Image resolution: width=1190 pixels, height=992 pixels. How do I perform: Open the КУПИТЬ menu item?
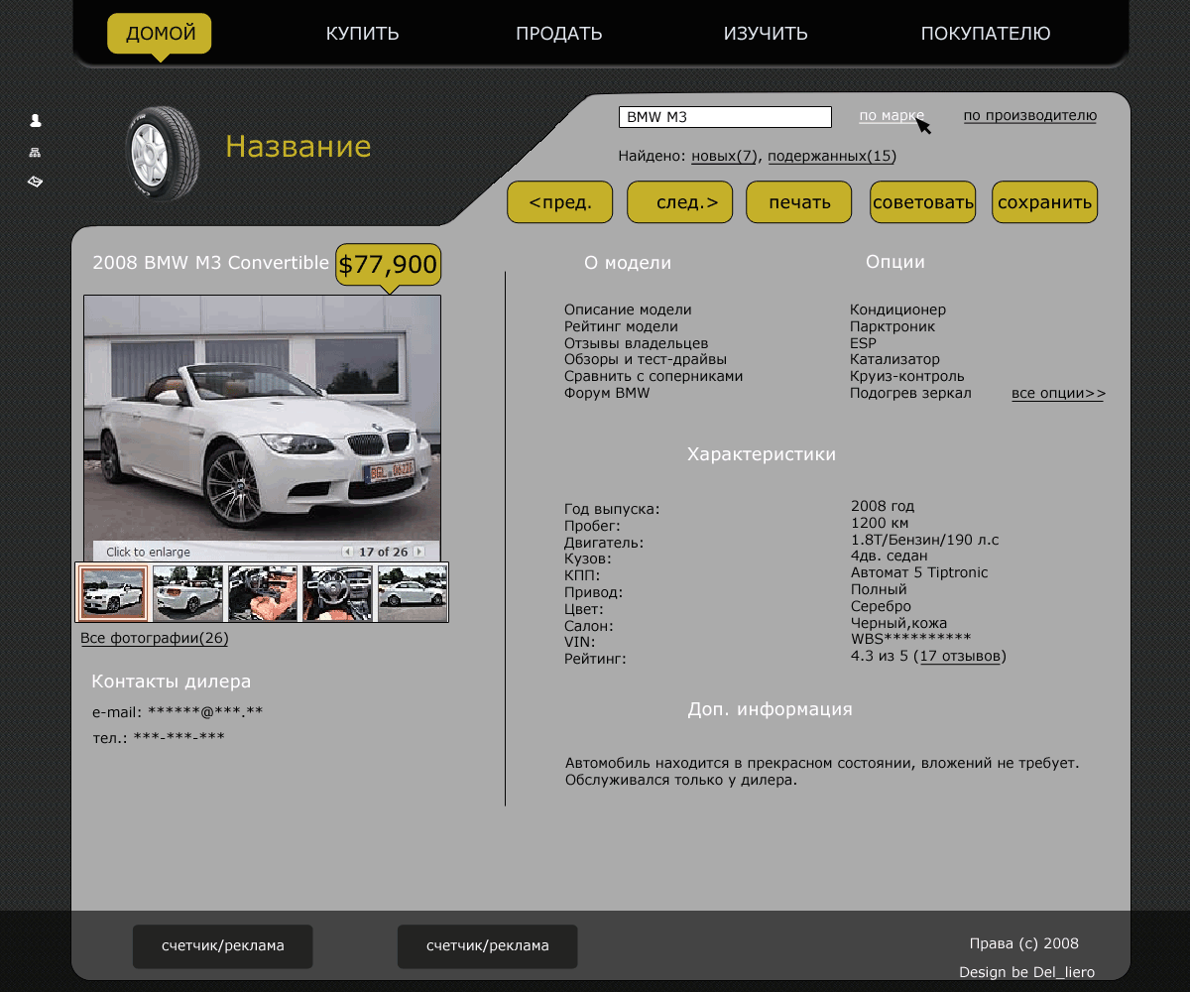point(362,34)
